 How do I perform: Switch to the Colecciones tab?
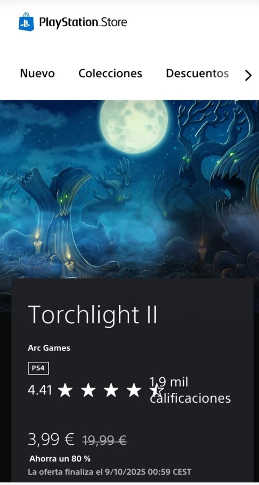[x=110, y=74]
